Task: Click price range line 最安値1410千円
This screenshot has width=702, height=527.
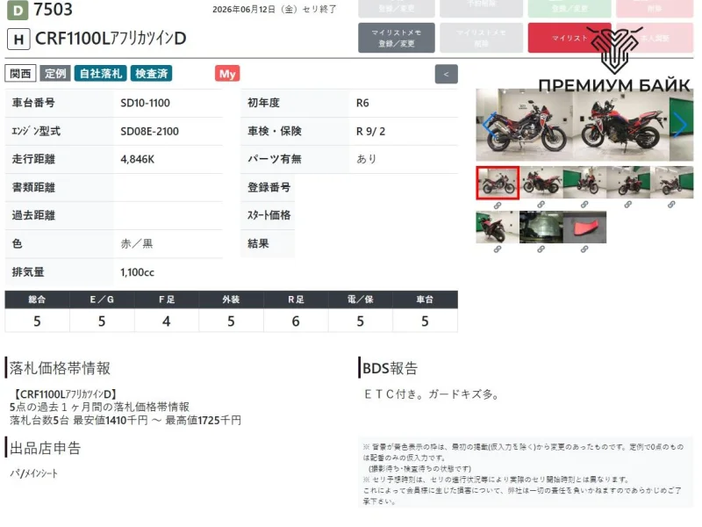Action: (x=111, y=421)
